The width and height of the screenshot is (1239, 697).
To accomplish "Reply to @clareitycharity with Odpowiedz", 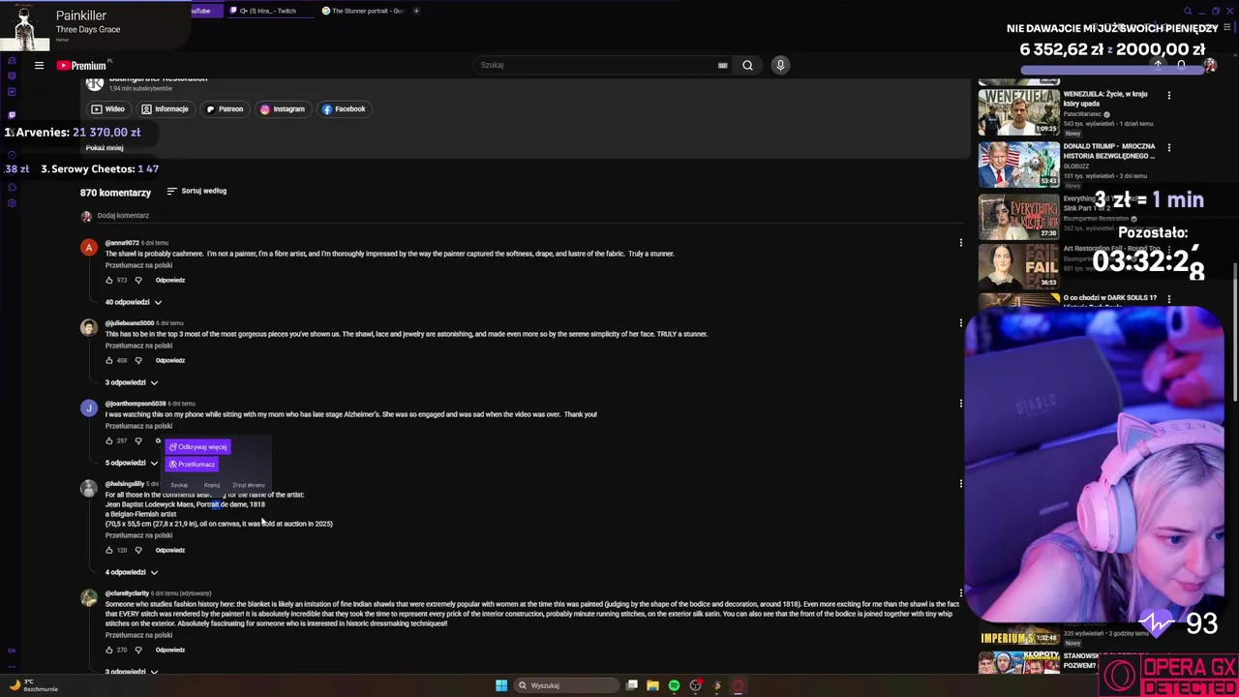I will point(170,650).
